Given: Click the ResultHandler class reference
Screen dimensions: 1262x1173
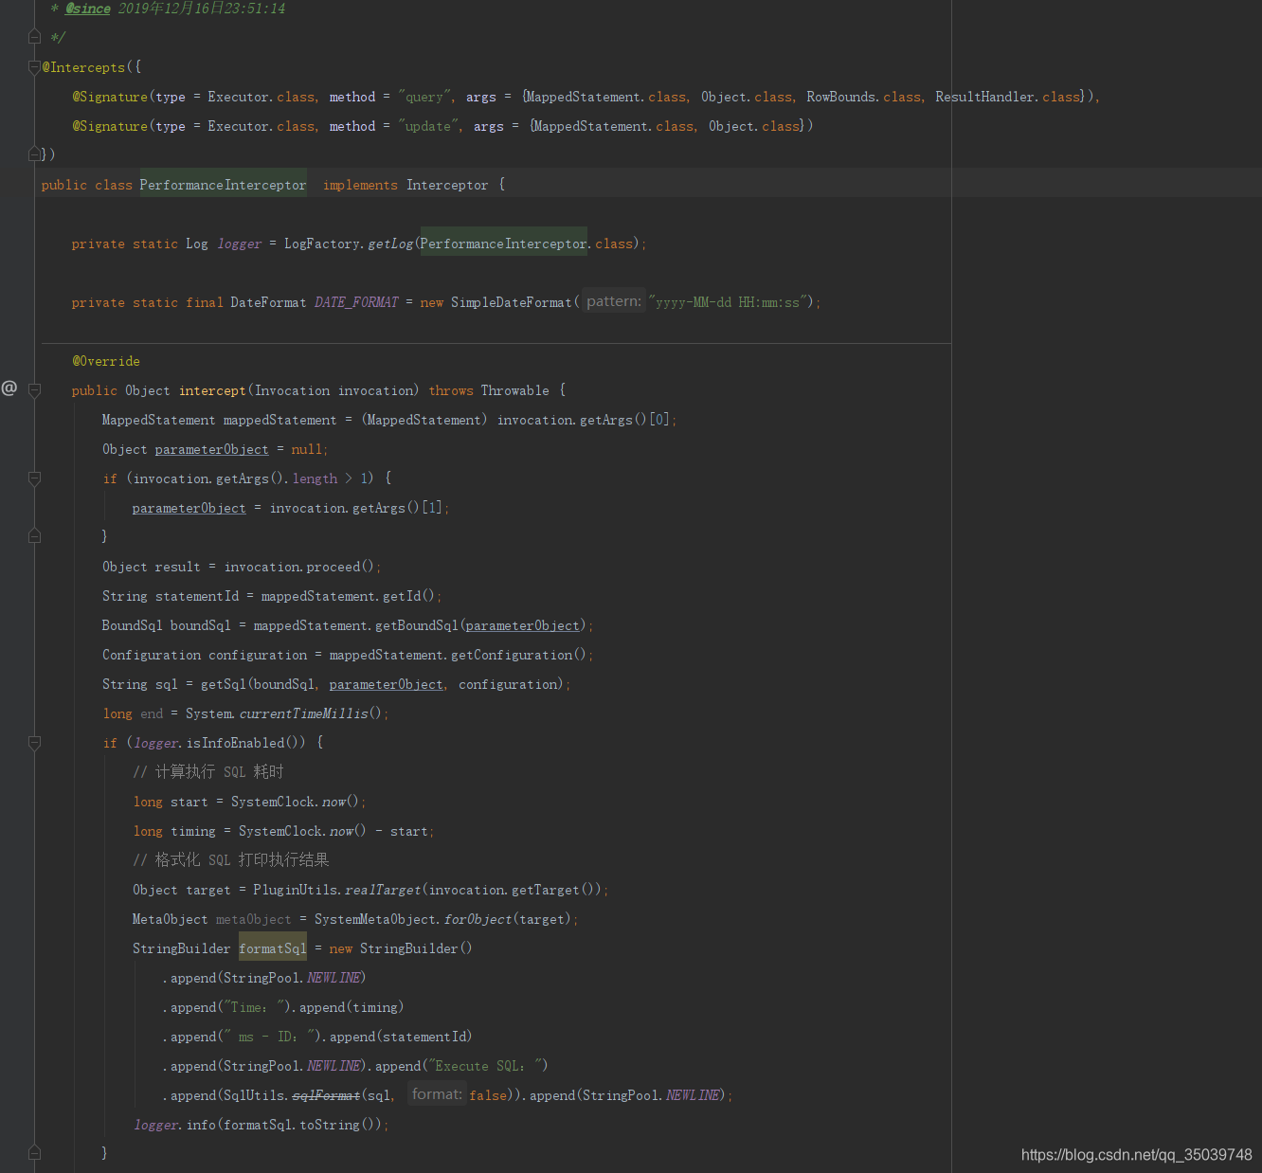Looking at the screenshot, I should tap(984, 97).
